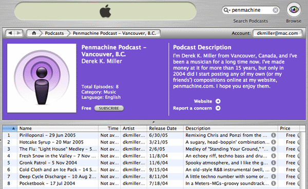Open the search magnifier options dropdown

[227, 10]
